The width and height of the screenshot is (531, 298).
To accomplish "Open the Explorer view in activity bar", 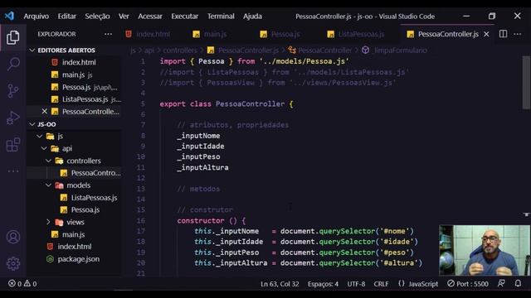I will point(13,37).
